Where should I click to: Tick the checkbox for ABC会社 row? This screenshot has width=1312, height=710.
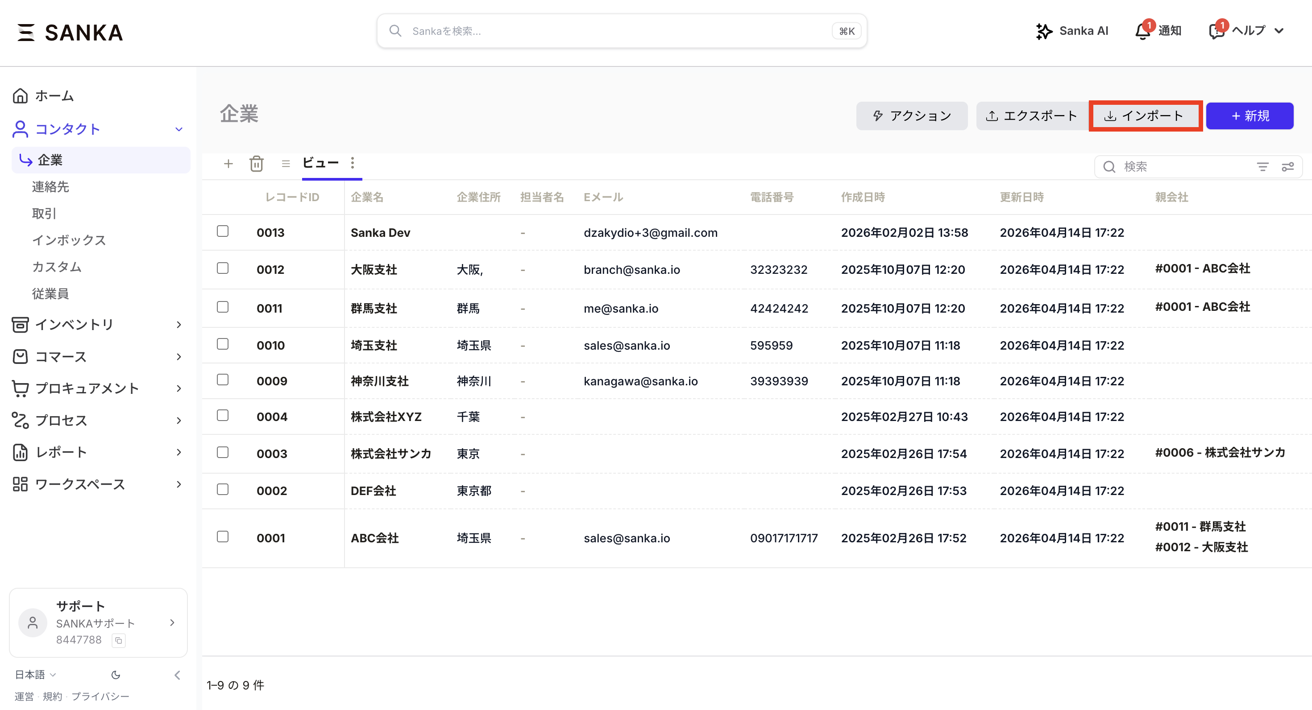point(223,537)
